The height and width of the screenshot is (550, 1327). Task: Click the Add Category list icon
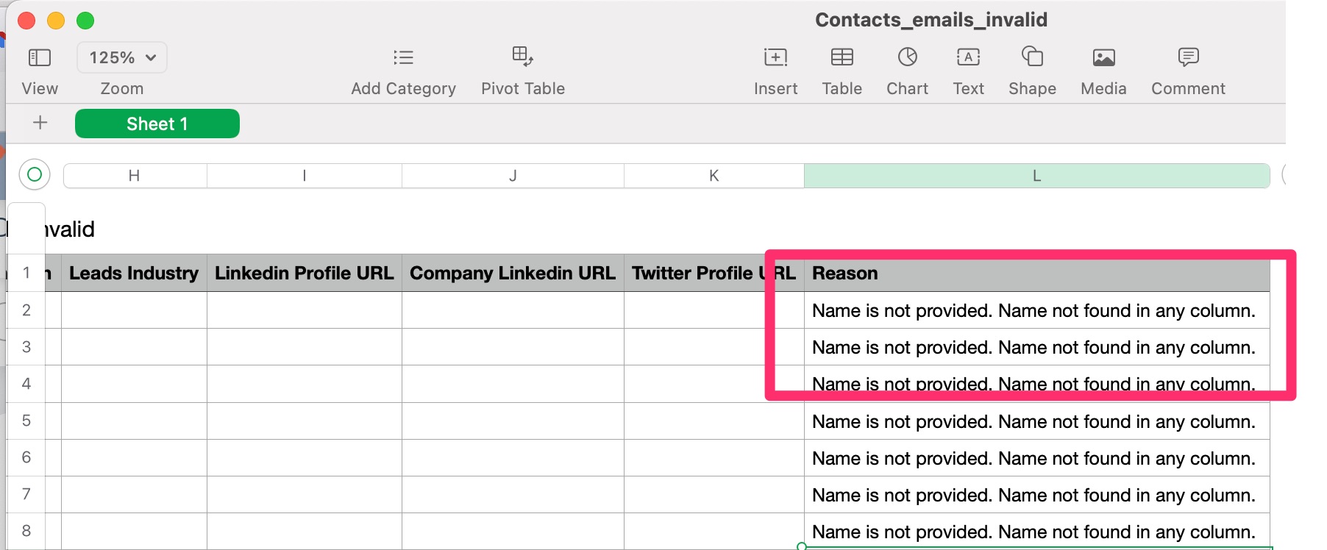(403, 57)
